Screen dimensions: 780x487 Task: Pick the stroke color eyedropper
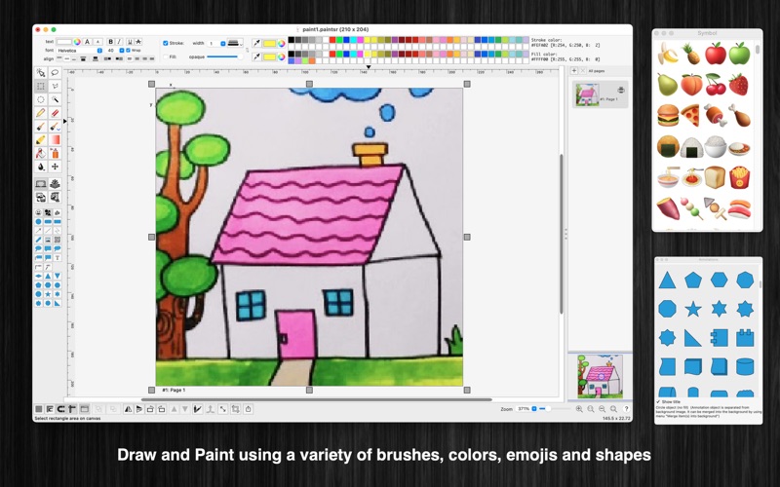(256, 43)
